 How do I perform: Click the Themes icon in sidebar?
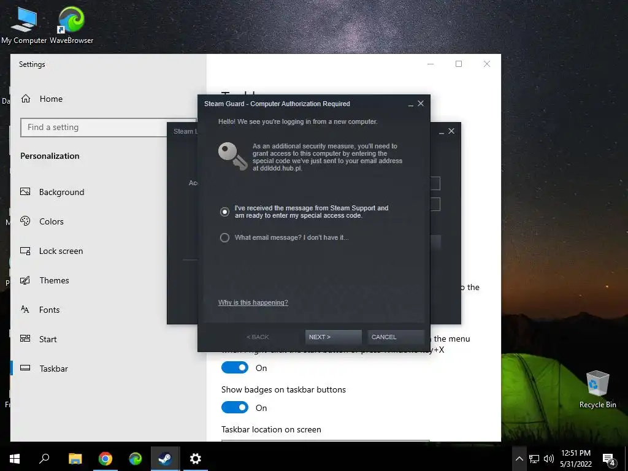tap(25, 280)
